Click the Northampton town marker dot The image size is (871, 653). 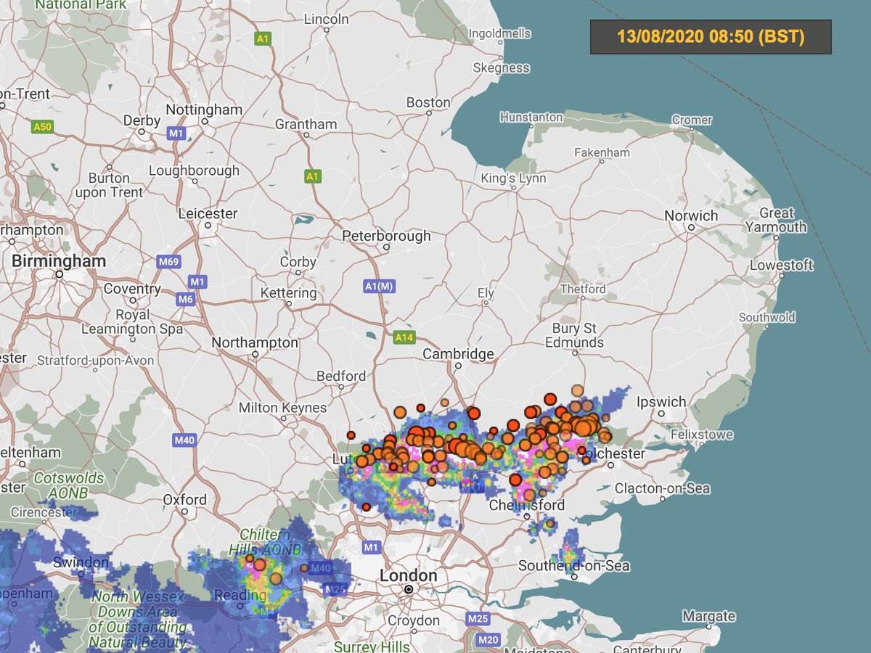255,355
